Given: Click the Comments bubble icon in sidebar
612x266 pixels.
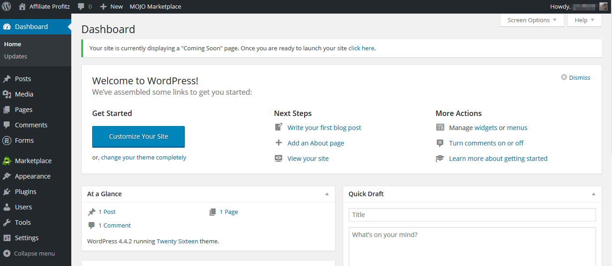Looking at the screenshot, I should [x=7, y=125].
